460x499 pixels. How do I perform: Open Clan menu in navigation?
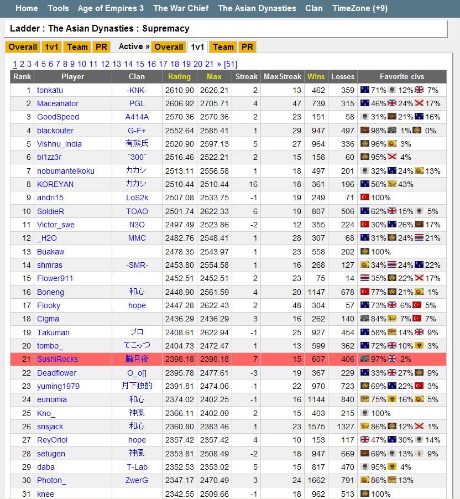(x=314, y=8)
